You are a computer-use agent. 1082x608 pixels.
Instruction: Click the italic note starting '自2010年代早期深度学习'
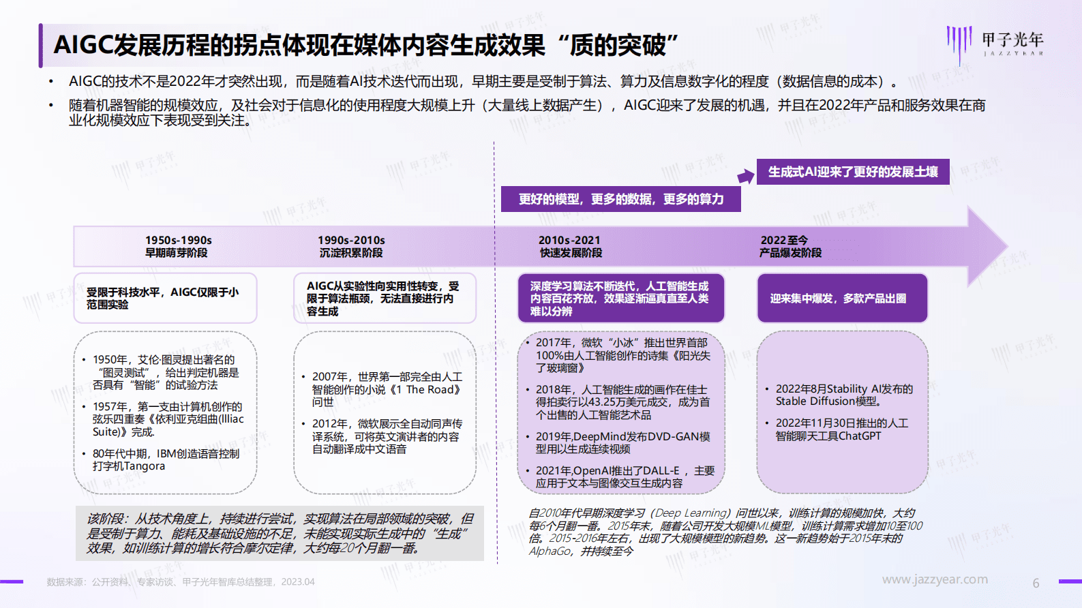725,532
